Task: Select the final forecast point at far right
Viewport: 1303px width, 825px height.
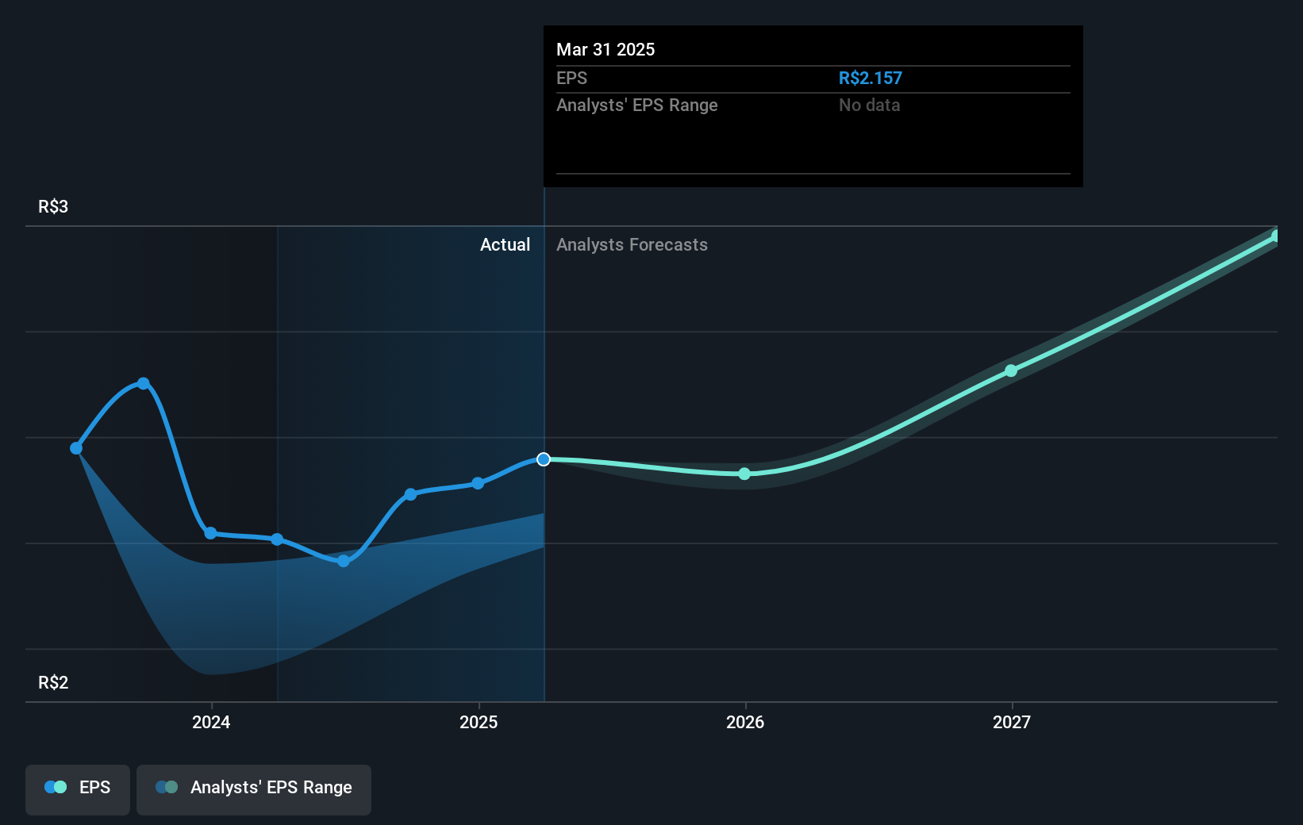Action: pos(1275,236)
